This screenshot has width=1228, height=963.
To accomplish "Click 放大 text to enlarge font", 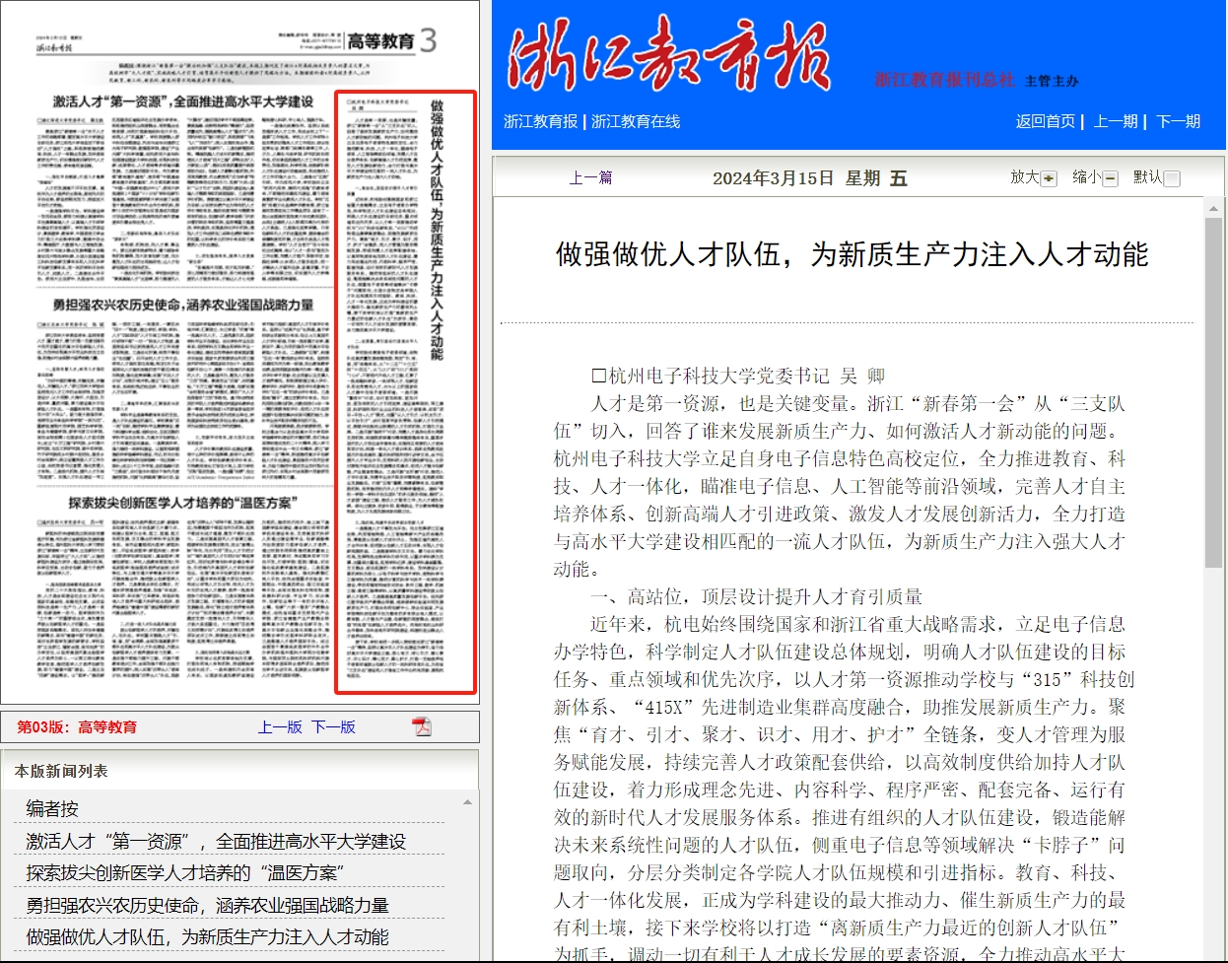I will coord(1025,177).
